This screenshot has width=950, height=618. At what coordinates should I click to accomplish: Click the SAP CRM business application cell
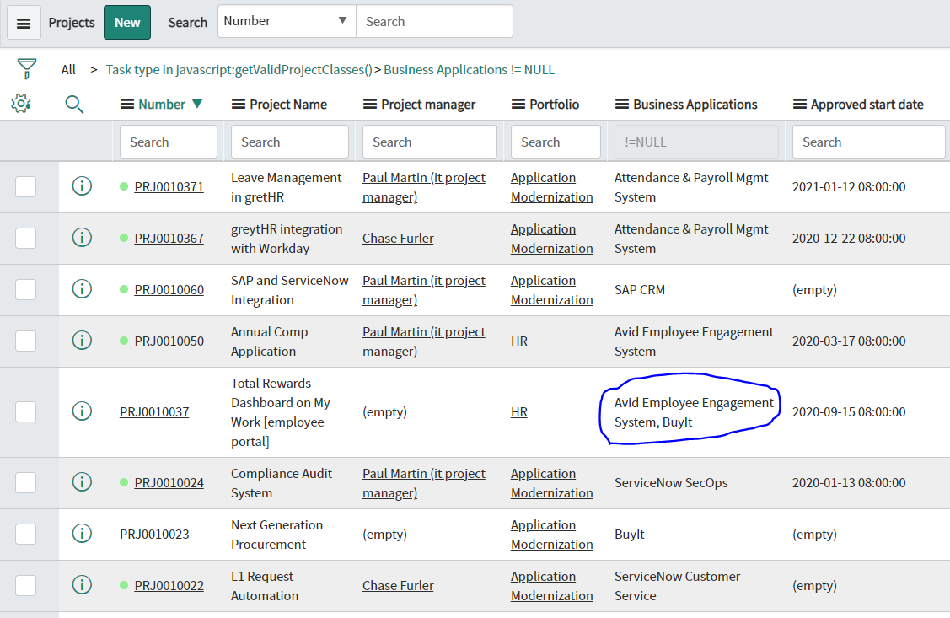pos(640,290)
